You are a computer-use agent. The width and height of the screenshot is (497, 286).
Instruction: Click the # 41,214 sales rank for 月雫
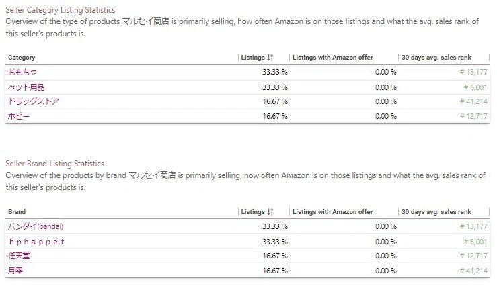(x=473, y=271)
